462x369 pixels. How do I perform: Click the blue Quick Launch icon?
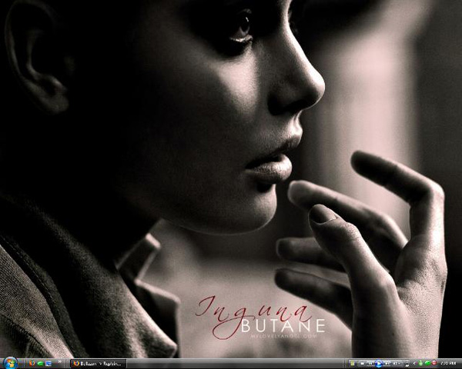click(x=49, y=363)
